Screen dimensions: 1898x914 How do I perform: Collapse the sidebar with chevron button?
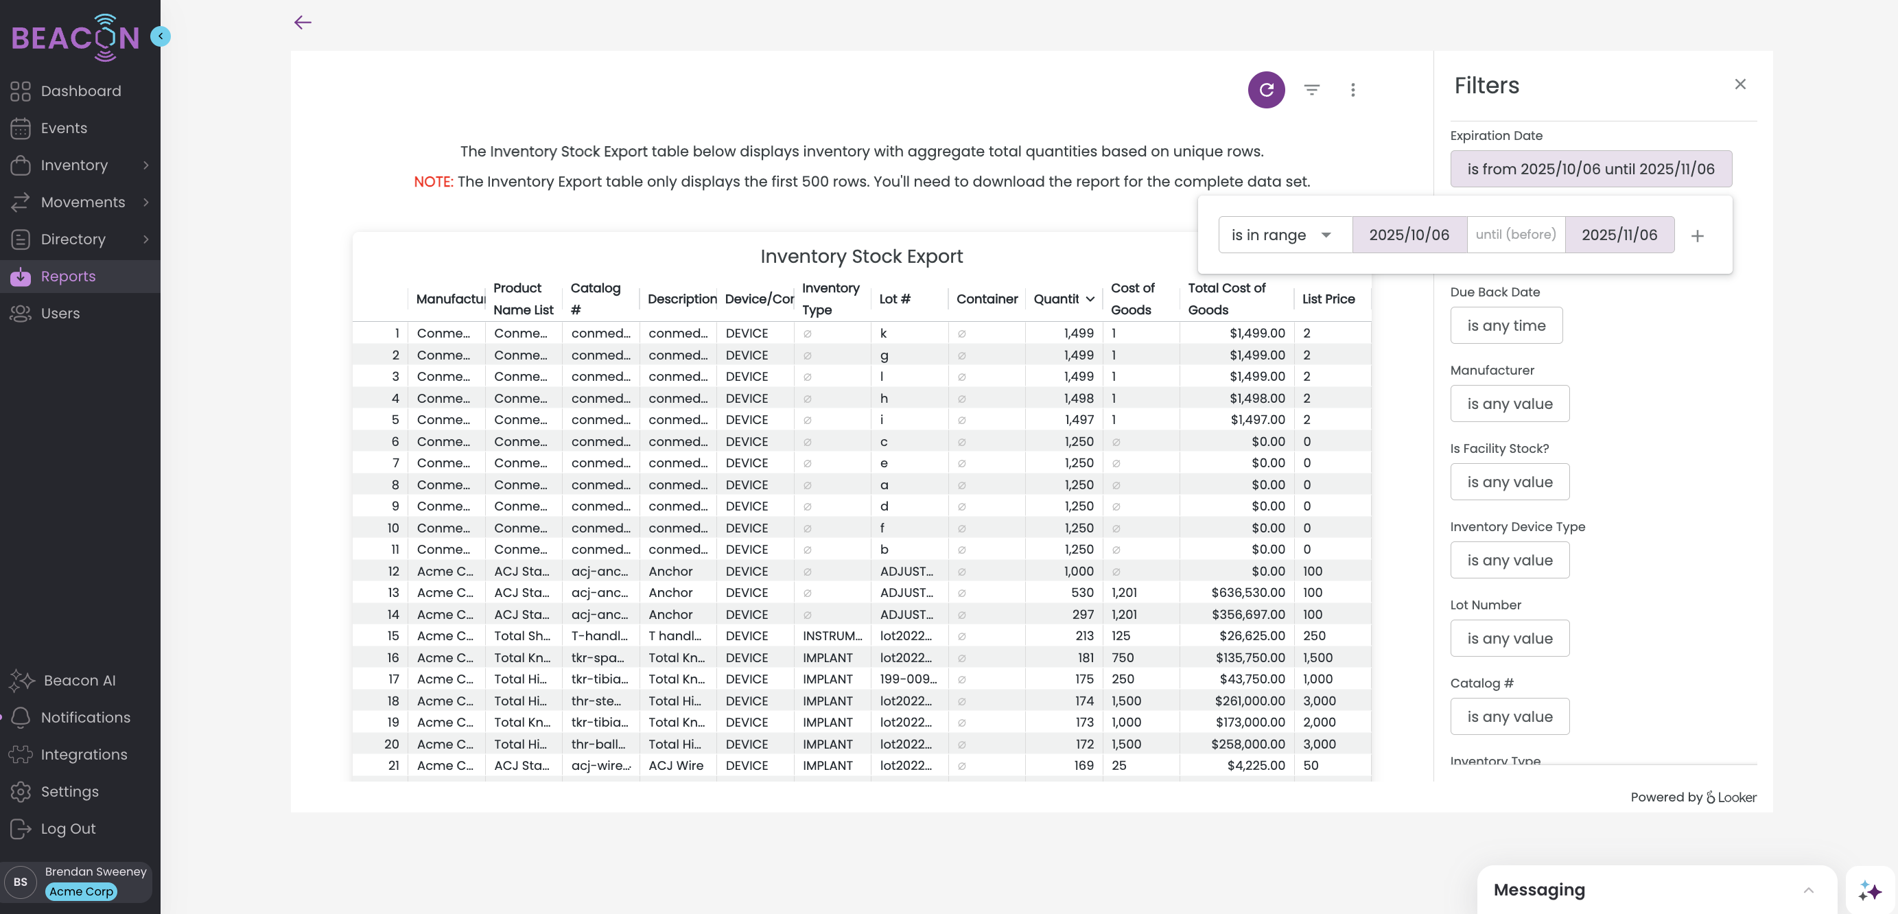(160, 36)
